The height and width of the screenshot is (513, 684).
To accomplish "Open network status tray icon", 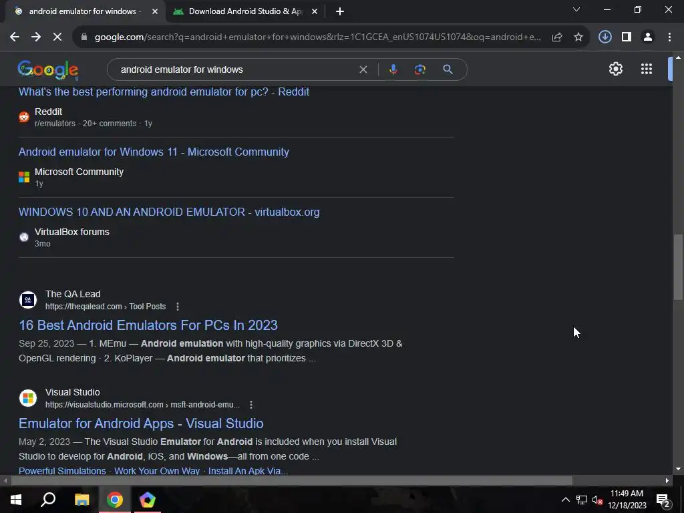I will 582,500.
